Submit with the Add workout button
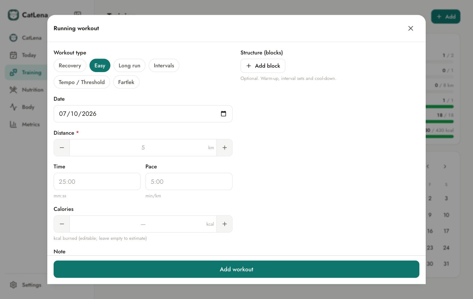This screenshot has width=473, height=299. pos(237,269)
